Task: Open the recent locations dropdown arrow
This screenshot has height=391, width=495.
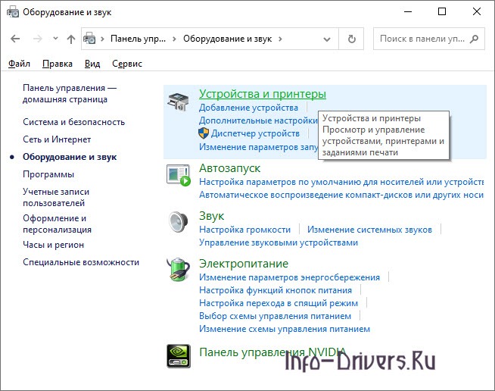Action: point(55,39)
